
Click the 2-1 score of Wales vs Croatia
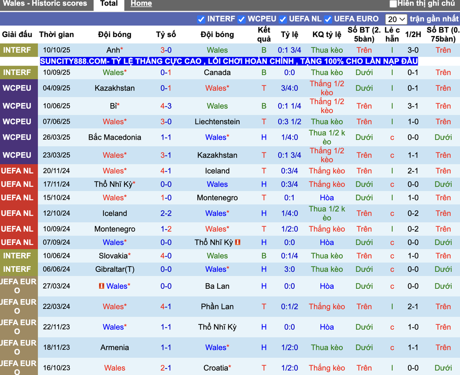click(x=166, y=368)
